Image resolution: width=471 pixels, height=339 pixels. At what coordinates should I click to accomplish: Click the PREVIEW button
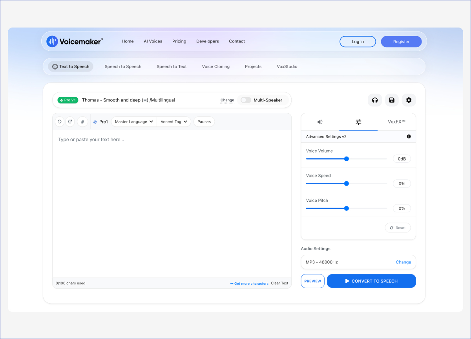click(313, 281)
